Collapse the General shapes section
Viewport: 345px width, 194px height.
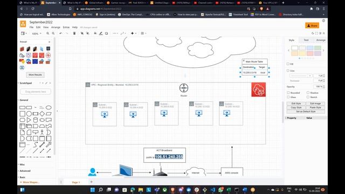point(24,100)
